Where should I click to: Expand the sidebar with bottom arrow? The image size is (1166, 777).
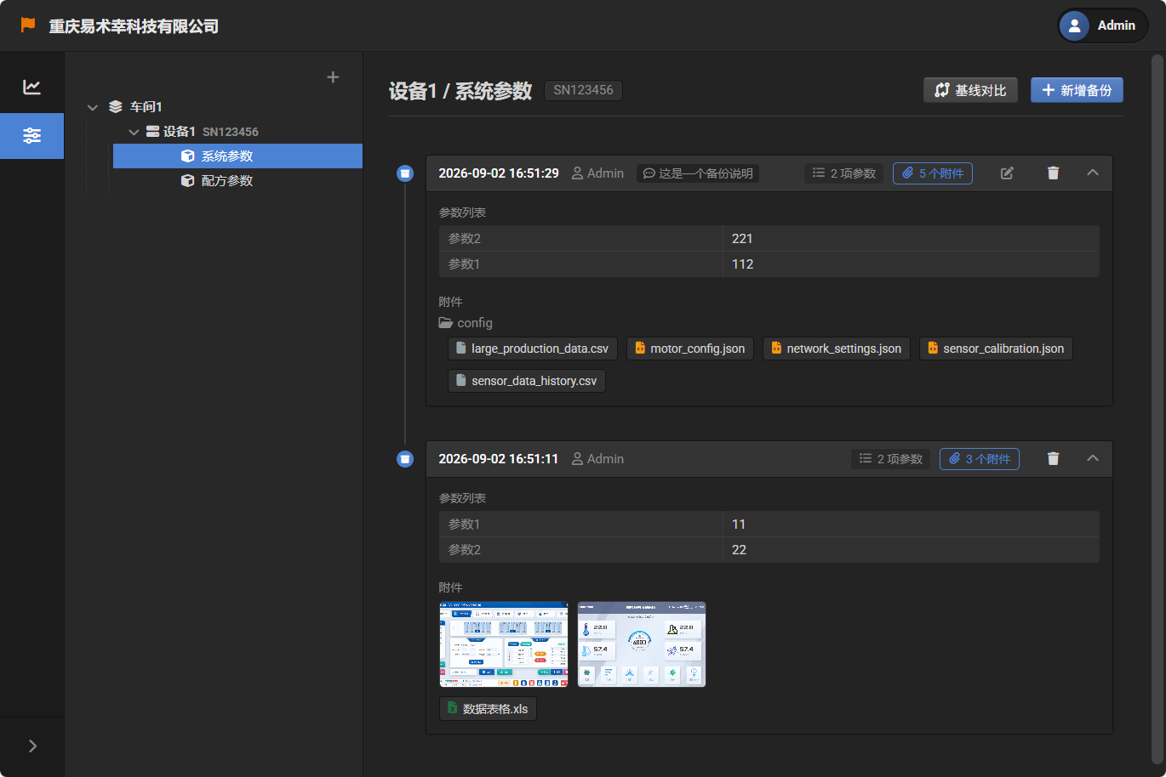pos(32,746)
